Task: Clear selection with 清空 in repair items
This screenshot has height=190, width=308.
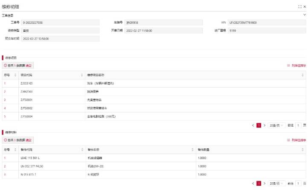Action: click(x=29, y=66)
